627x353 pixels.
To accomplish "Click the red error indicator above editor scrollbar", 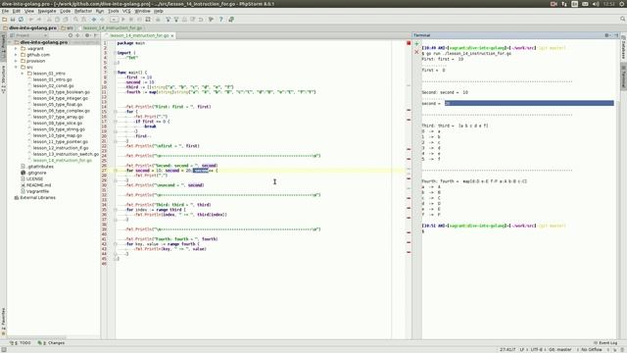I will (409, 43).
